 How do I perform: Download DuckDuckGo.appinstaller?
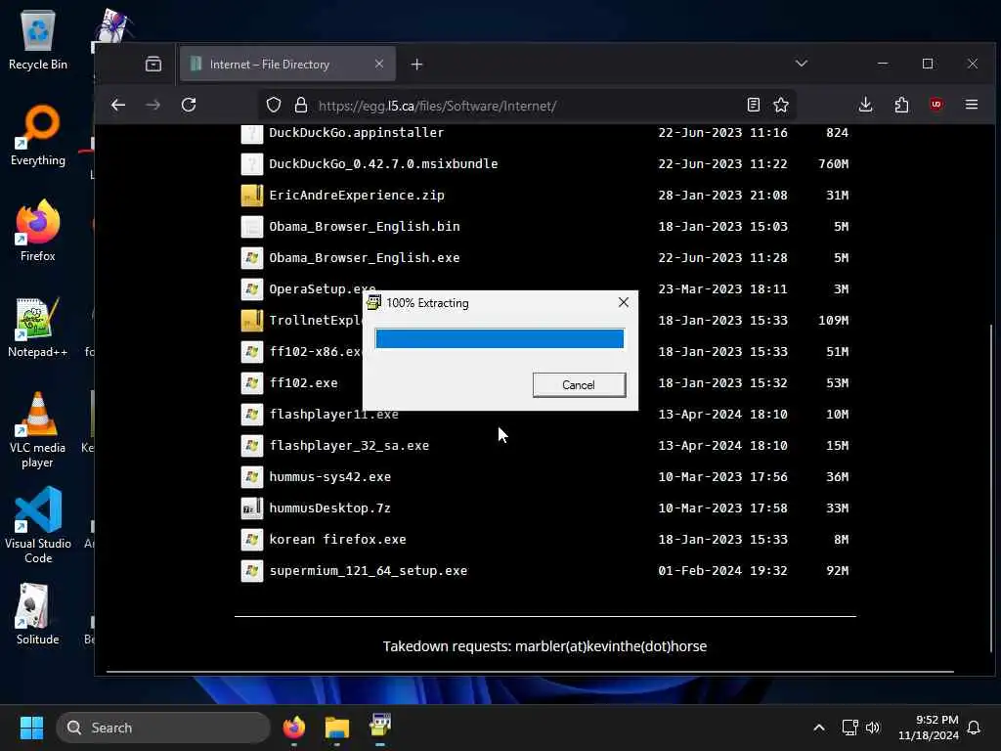coord(356,133)
